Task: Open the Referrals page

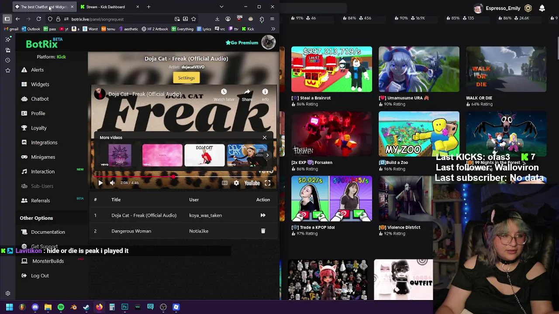Action: pyautogui.click(x=40, y=201)
